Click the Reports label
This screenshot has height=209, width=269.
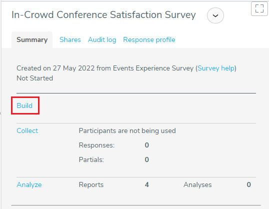[x=91, y=185]
